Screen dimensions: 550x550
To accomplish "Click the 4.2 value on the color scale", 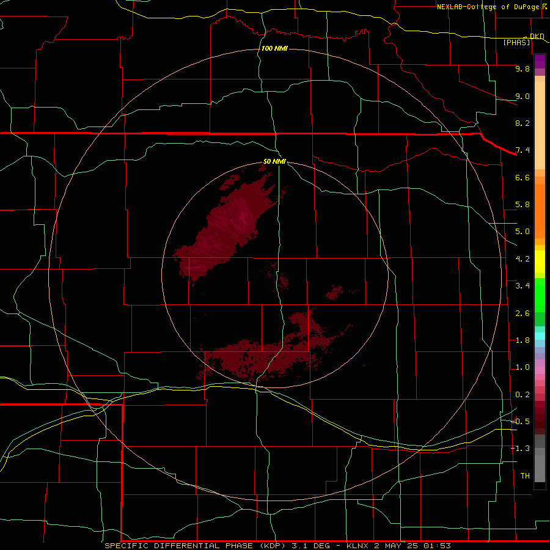I will pos(522,259).
